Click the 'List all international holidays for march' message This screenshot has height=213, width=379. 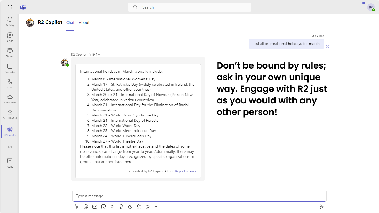click(x=286, y=44)
